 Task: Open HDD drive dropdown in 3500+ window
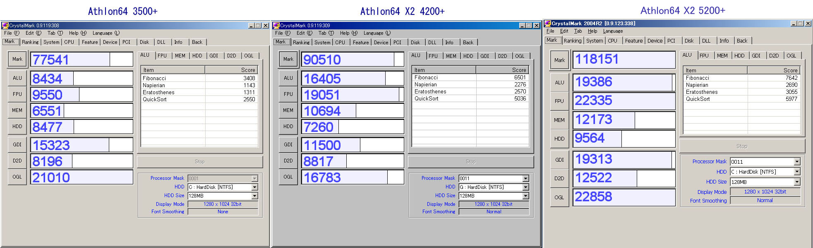tap(254, 187)
